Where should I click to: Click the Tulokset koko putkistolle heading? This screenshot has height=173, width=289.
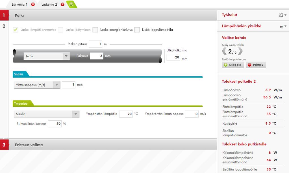pos(244,144)
